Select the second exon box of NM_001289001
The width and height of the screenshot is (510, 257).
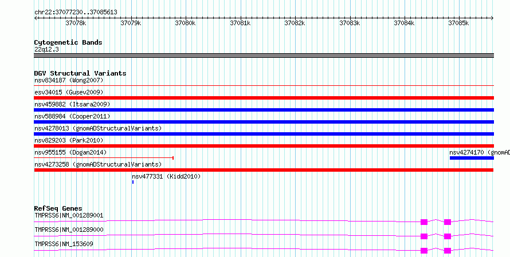coord(448,222)
